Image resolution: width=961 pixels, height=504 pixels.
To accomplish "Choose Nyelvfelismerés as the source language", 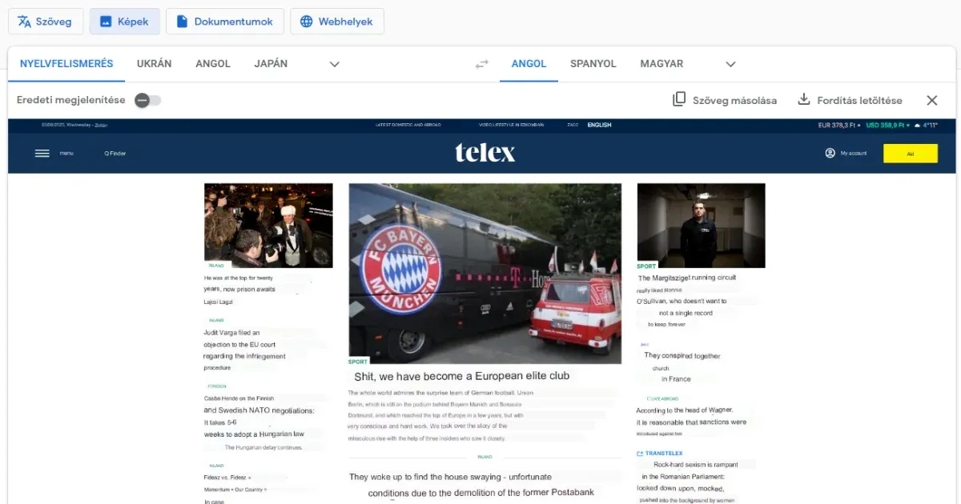I will (x=66, y=64).
